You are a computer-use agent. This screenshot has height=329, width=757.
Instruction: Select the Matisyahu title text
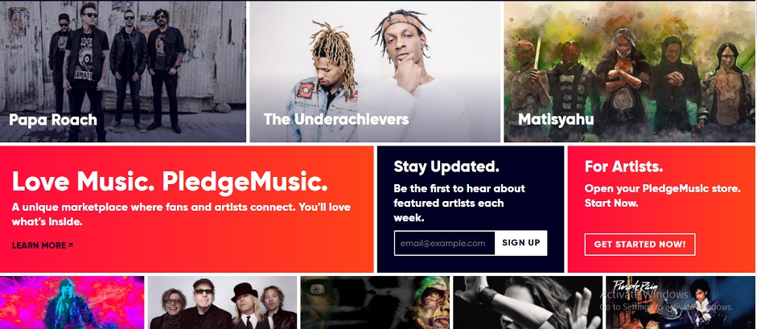point(556,119)
